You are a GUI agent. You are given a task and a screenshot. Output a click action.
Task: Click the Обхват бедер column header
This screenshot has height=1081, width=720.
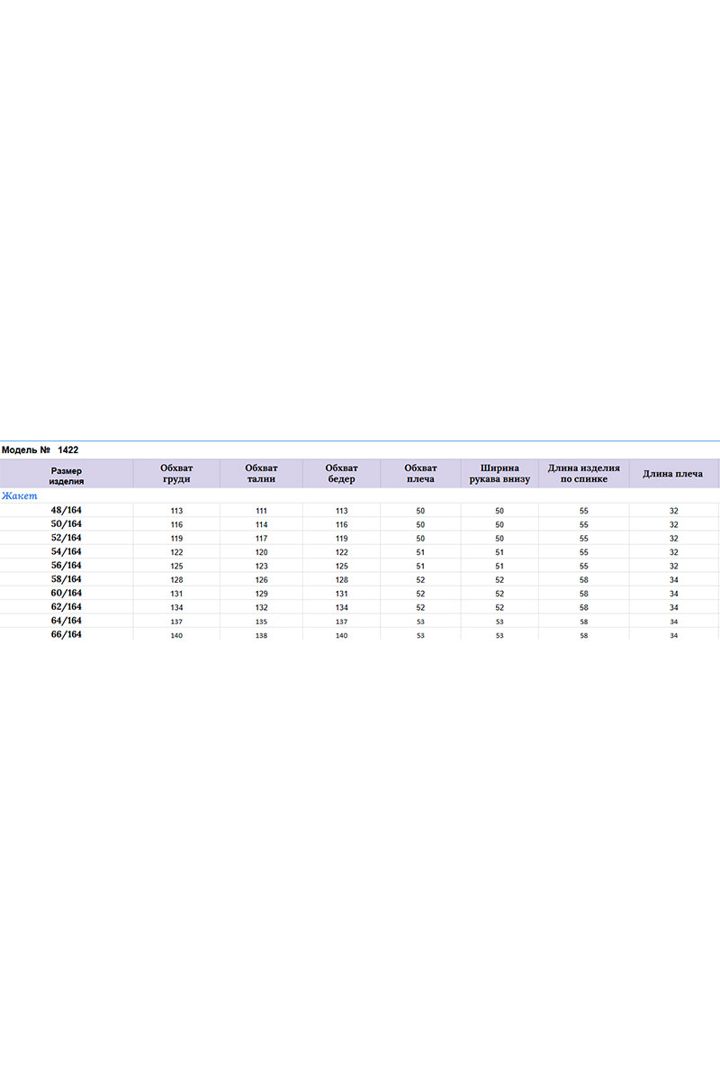click(341, 473)
